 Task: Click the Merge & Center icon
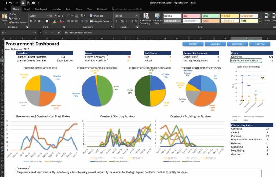pyautogui.click(x=100, y=21)
